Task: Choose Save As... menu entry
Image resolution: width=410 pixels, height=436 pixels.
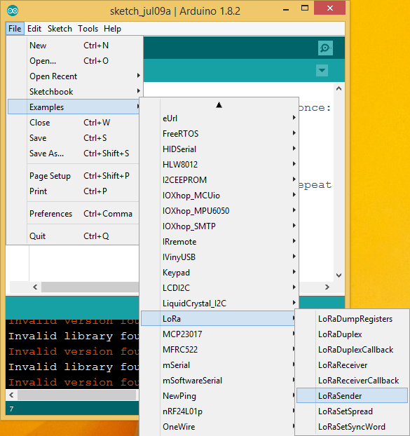Action: tap(74, 154)
